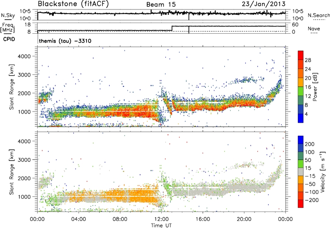Click the frequency step-up near 13:00 UT

pos(172,28)
